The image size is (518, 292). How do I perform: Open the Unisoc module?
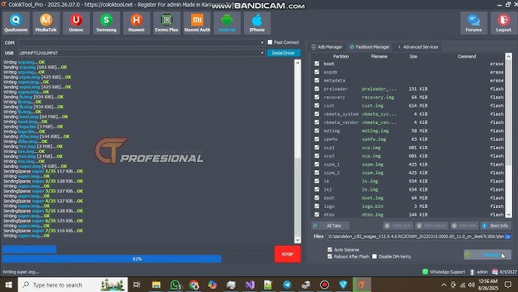coord(76,23)
